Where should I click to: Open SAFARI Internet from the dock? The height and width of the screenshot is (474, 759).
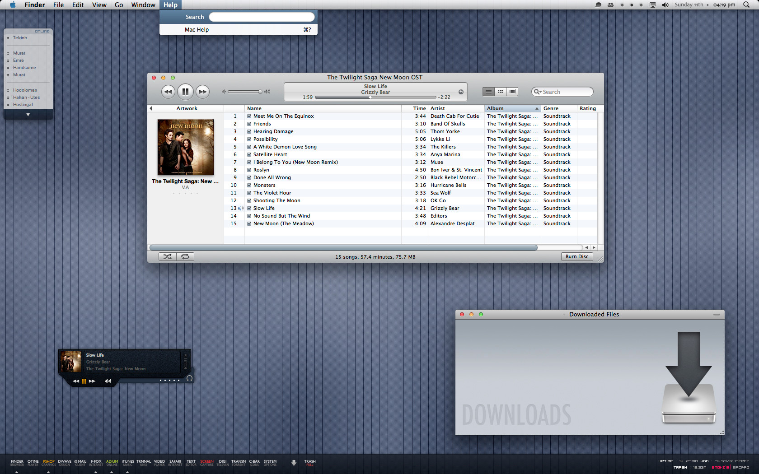(175, 463)
